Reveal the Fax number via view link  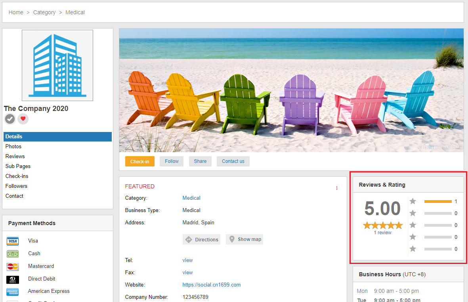pyautogui.click(x=187, y=272)
